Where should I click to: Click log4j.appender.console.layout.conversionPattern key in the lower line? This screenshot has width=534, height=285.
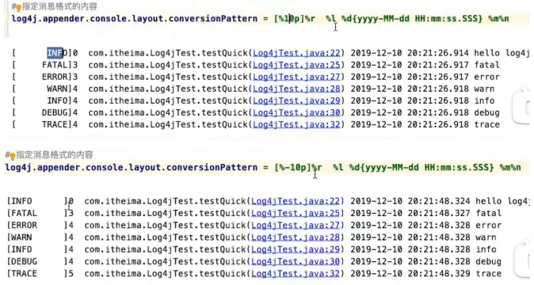coord(132,167)
